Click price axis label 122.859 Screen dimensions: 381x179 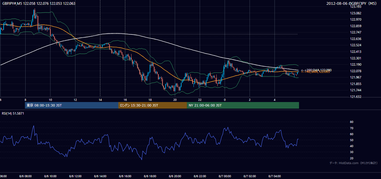[x=355, y=26]
